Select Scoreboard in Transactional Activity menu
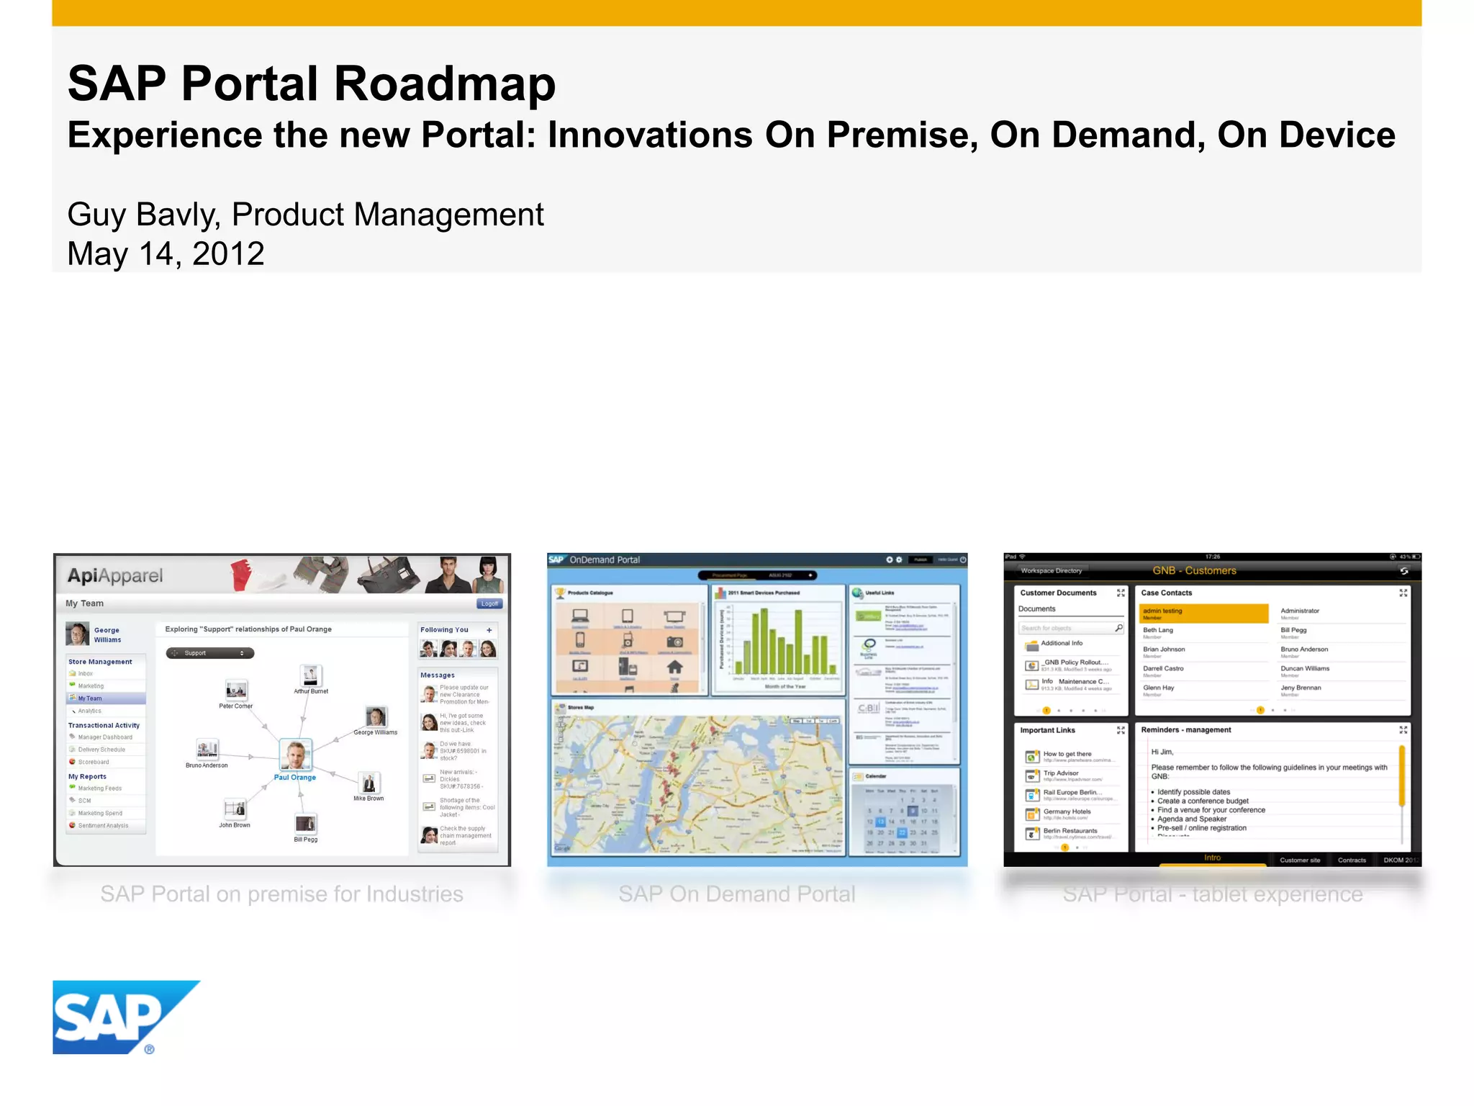Screen dimensions: 1474x1106 coord(94,762)
